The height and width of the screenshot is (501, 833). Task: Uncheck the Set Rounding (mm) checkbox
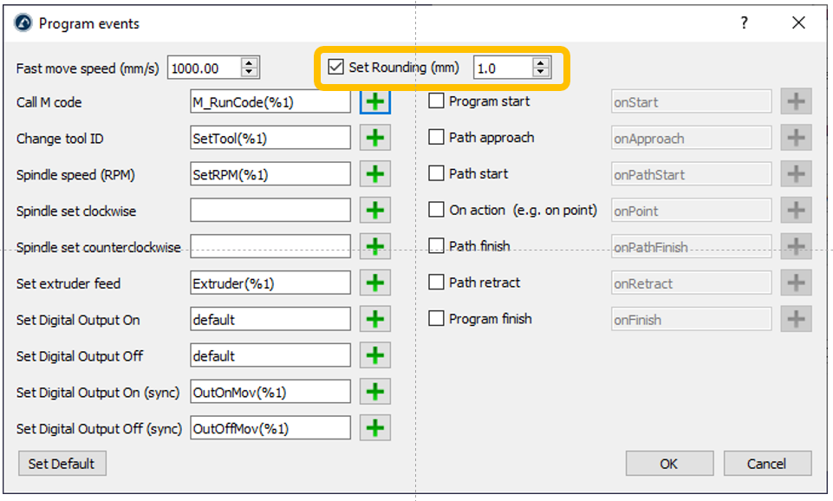coord(336,67)
